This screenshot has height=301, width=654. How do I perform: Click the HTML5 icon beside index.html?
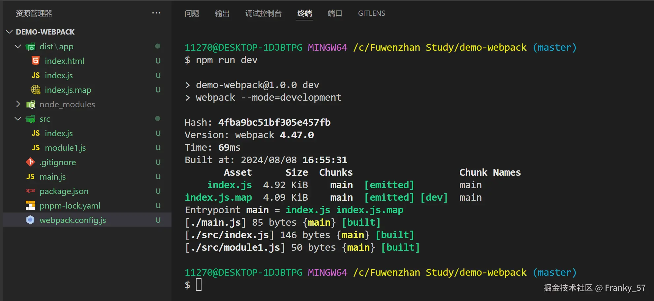pyautogui.click(x=36, y=61)
